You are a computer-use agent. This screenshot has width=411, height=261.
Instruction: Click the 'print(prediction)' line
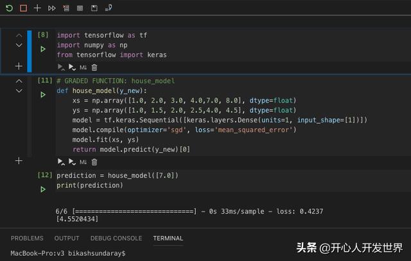(x=90, y=185)
